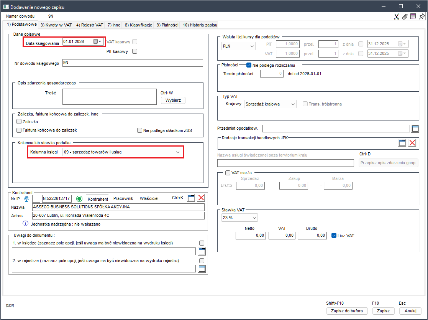Enable the PIT kasowy checkbox

[134, 51]
